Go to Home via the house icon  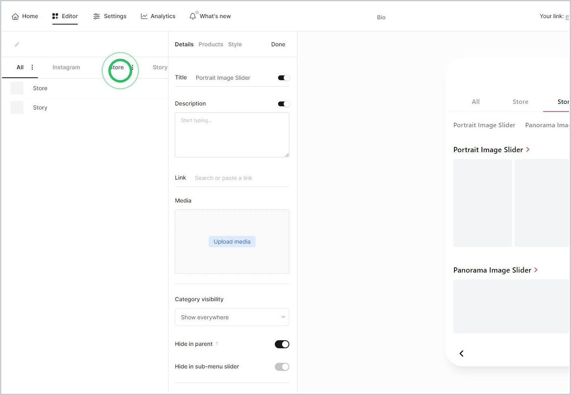(x=15, y=17)
